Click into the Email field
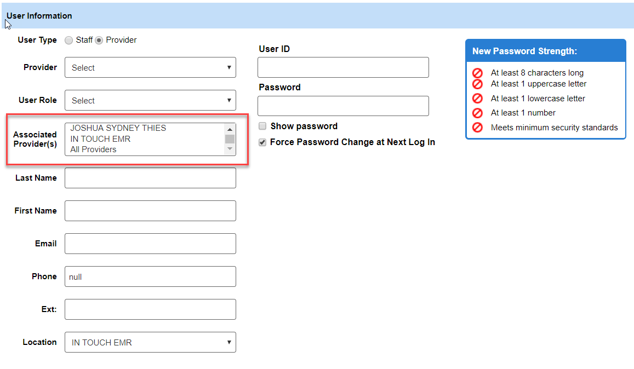This screenshot has height=369, width=634. tap(150, 244)
